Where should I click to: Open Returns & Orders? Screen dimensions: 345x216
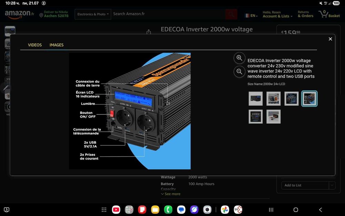click(x=305, y=14)
